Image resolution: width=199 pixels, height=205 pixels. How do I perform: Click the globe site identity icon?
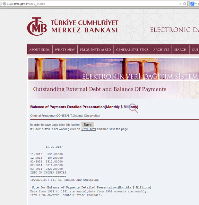click(x=4, y=4)
